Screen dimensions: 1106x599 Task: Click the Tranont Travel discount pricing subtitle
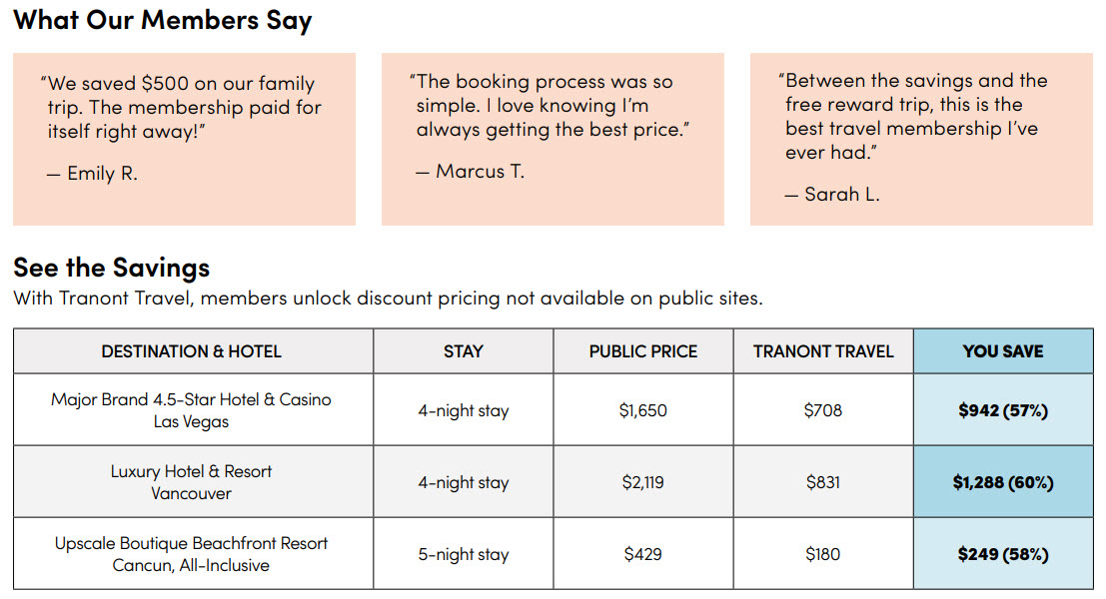coord(388,298)
